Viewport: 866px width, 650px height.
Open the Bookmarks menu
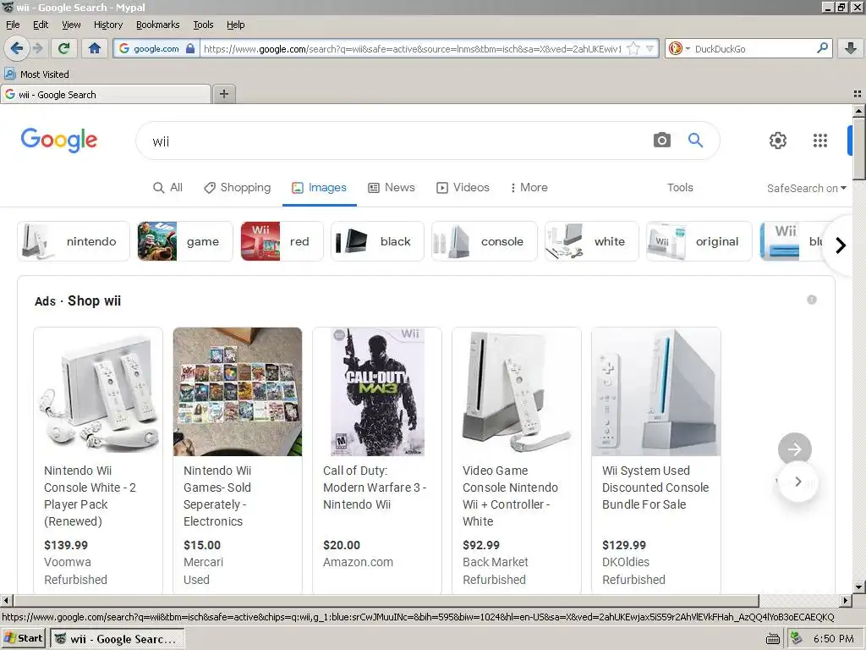point(158,25)
